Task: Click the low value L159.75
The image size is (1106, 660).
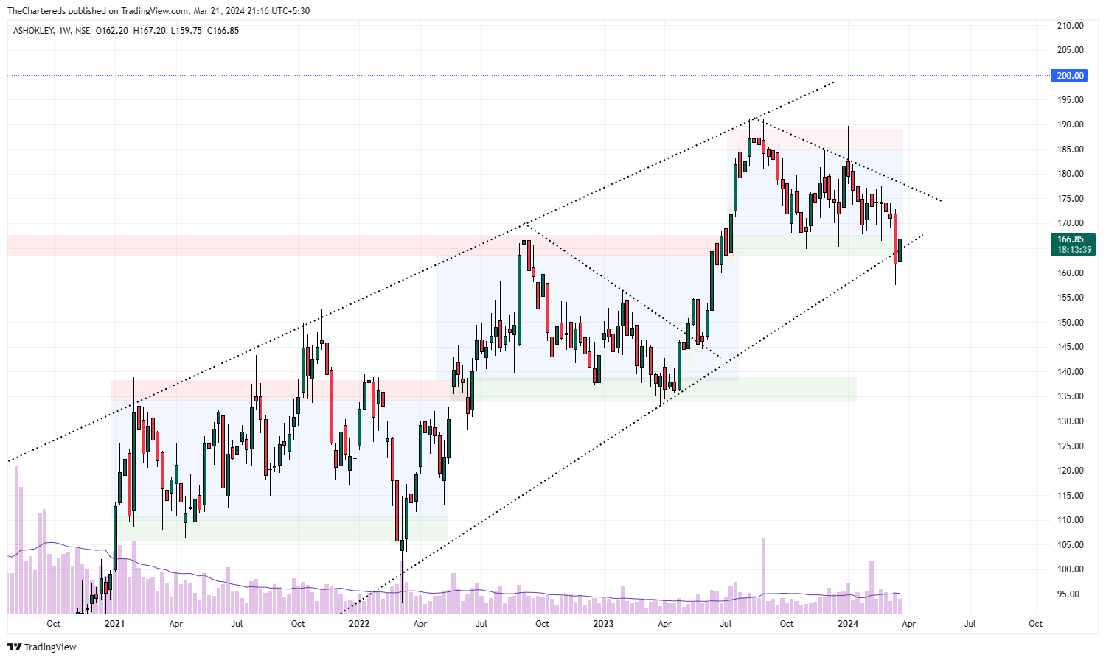Action: [186, 31]
